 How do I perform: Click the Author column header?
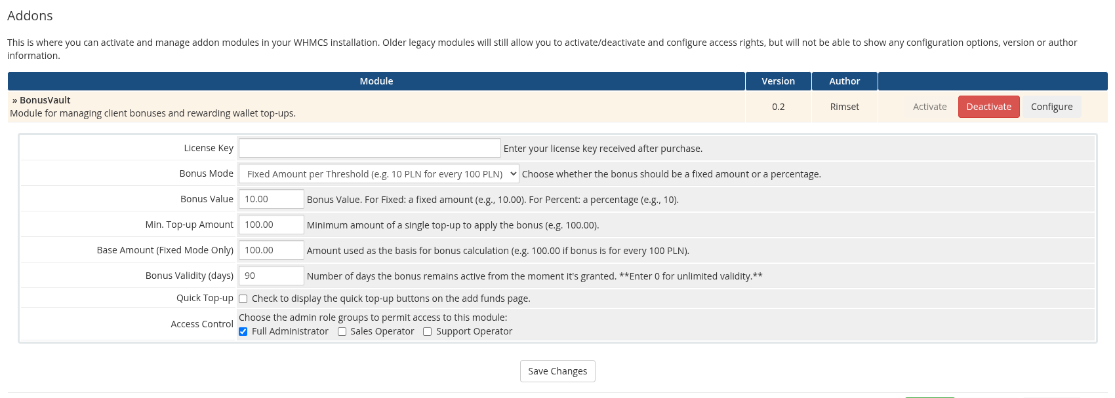click(844, 81)
